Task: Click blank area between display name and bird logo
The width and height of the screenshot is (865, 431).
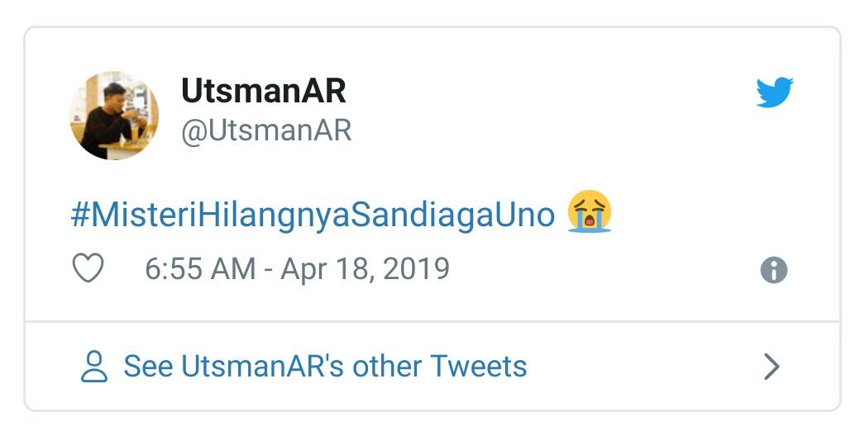Action: click(x=546, y=92)
